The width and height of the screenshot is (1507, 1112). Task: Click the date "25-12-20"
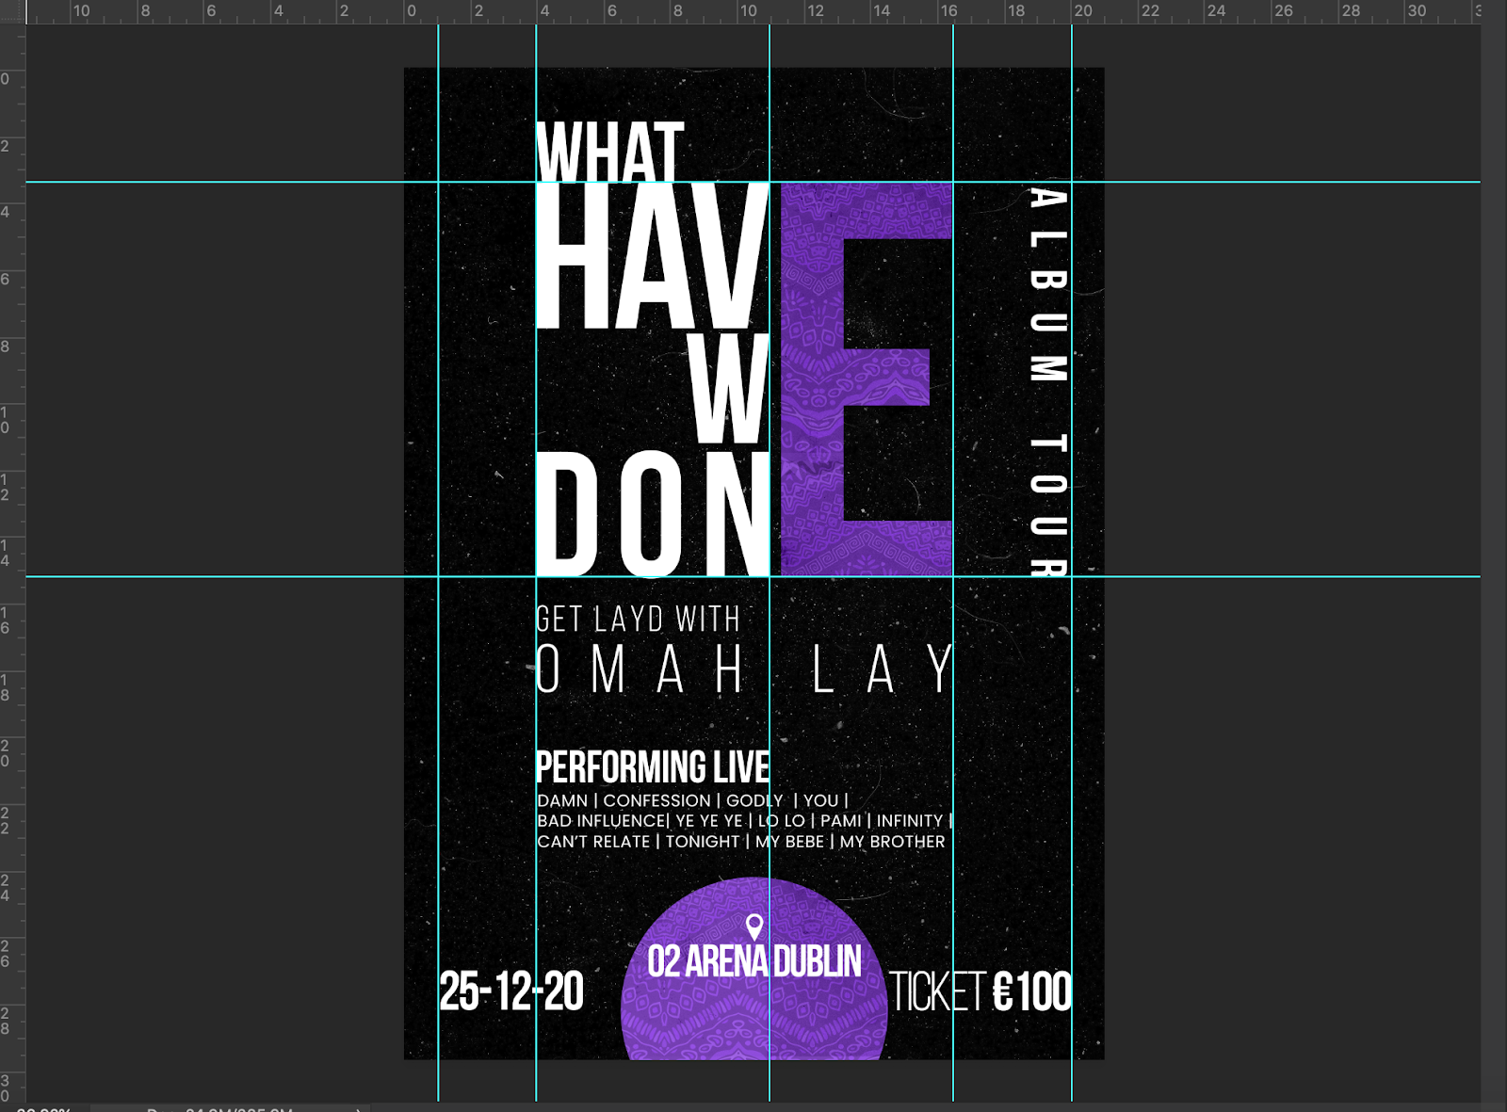tap(511, 991)
